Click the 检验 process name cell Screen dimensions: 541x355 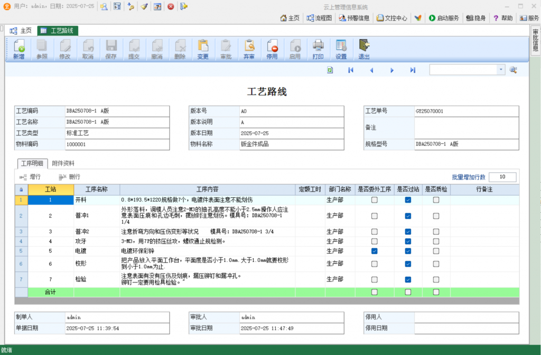[x=97, y=279]
